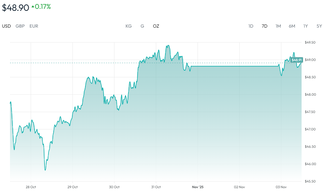Switch chart to 1M range

click(x=278, y=26)
